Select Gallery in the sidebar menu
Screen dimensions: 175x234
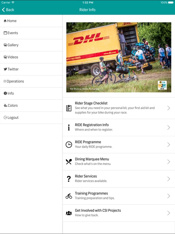(31, 45)
